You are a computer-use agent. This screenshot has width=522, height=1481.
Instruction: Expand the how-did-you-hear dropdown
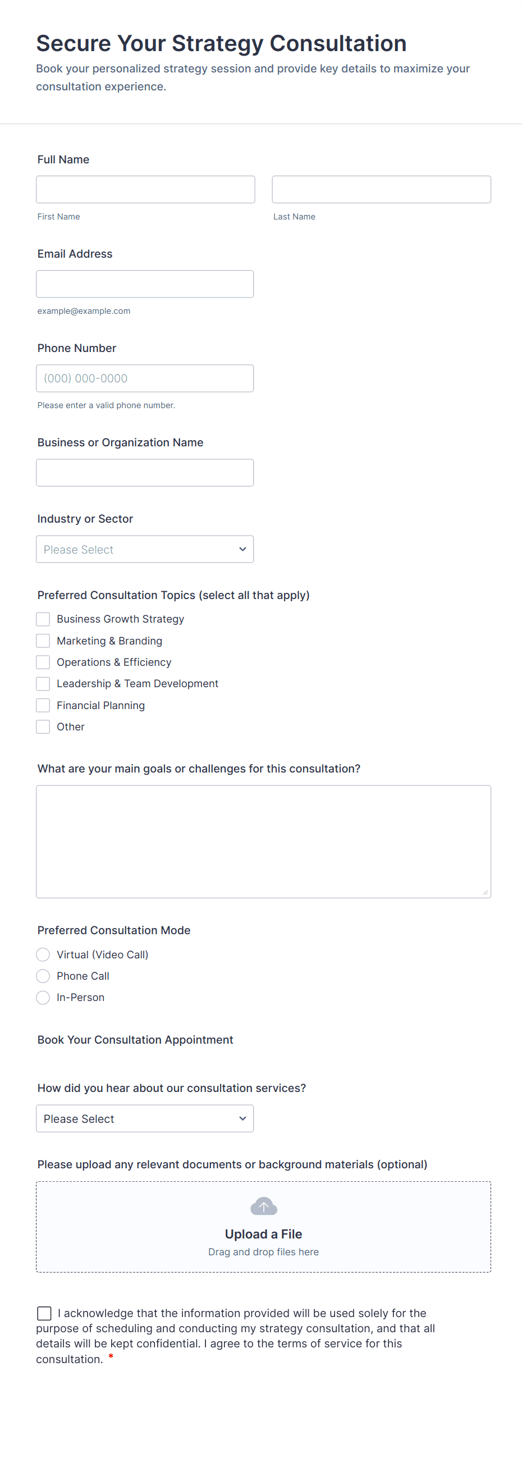click(x=145, y=1118)
